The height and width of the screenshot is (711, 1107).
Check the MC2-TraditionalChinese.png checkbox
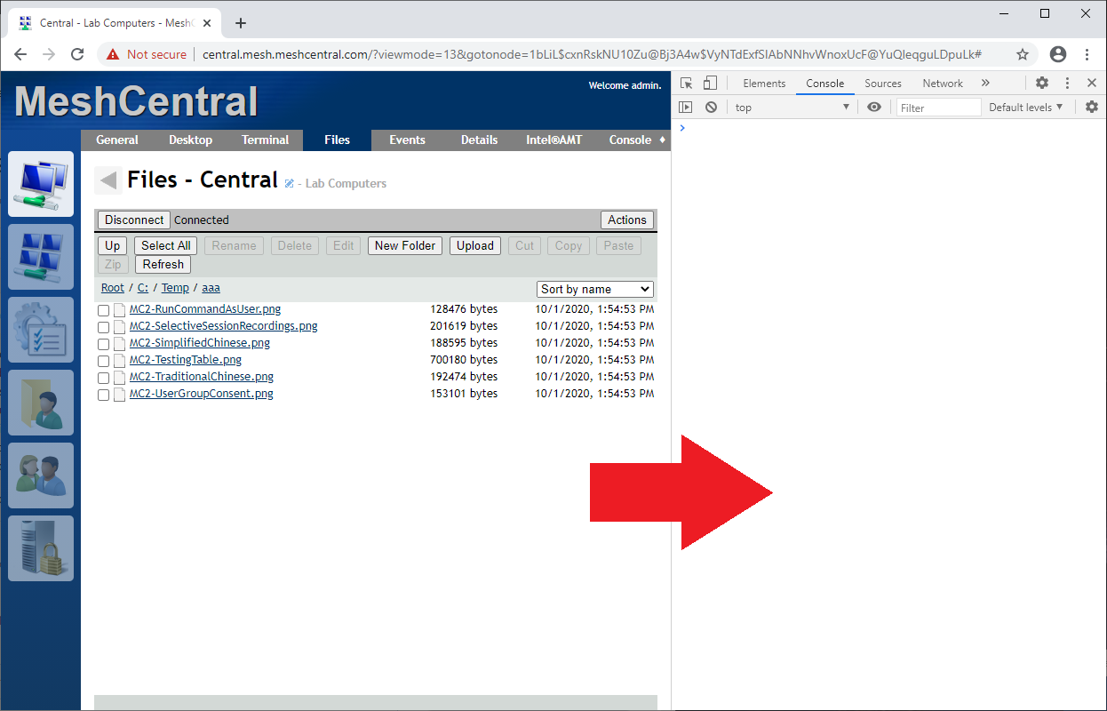(x=103, y=378)
